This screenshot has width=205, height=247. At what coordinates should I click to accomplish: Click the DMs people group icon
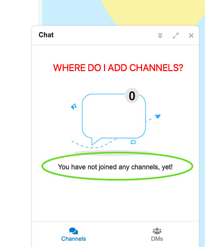pos(157,231)
